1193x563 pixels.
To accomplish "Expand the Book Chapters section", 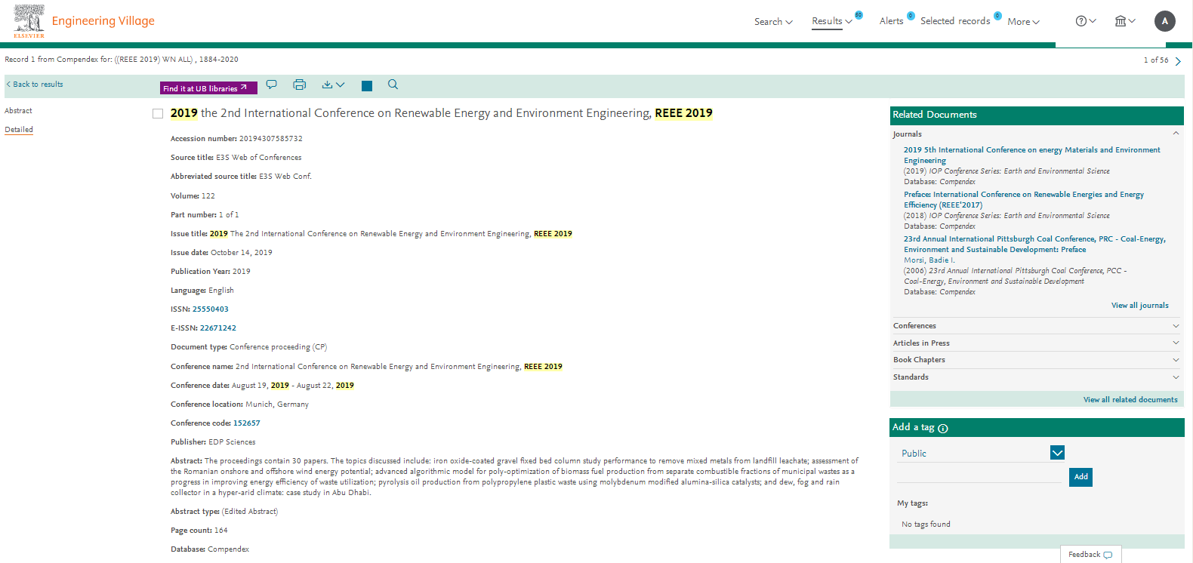I will coord(1034,360).
